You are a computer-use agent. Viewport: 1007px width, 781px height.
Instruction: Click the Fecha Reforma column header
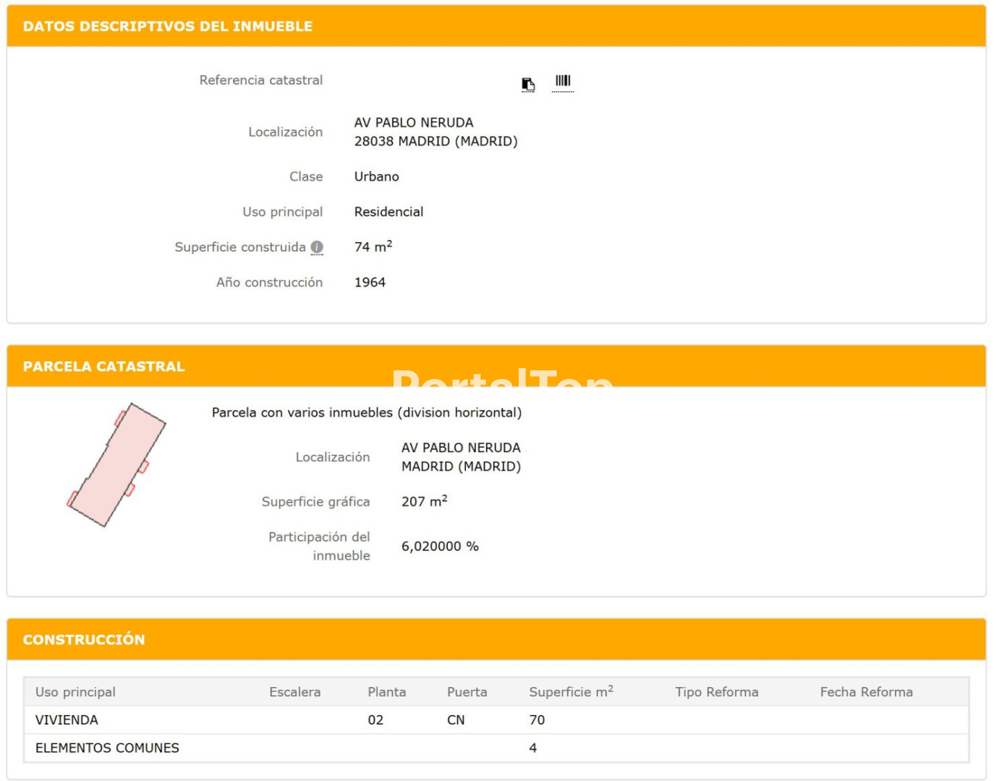click(866, 692)
